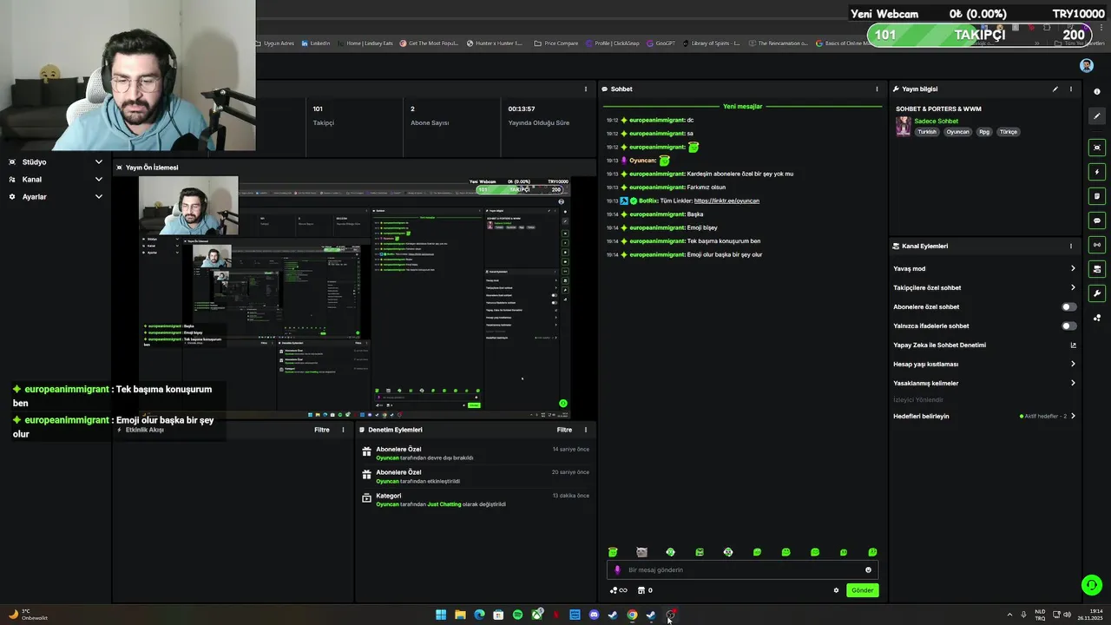Open Discord from taskbar
Image resolution: width=1111 pixels, height=625 pixels.
(594, 615)
